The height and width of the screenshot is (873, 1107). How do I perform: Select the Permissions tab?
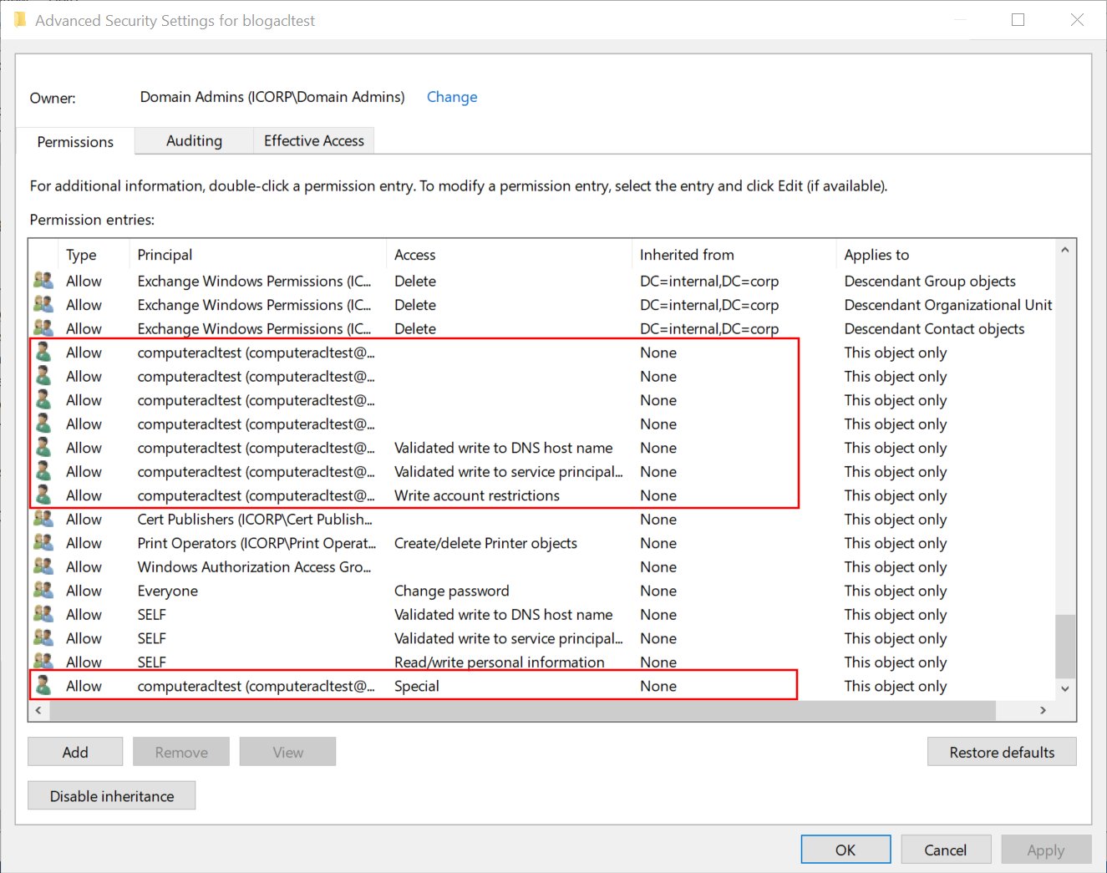[x=74, y=142]
